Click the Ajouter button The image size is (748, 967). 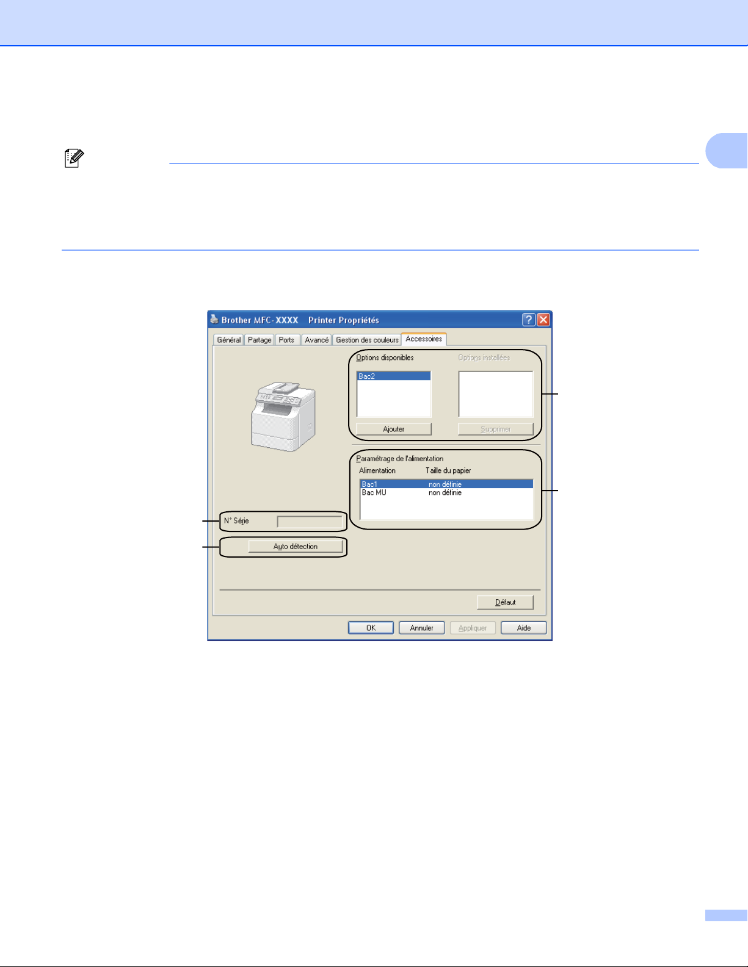click(x=394, y=429)
